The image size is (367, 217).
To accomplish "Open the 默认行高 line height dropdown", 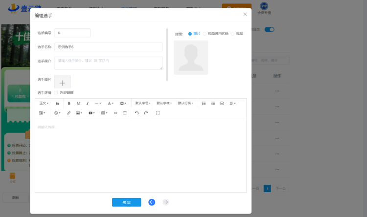I will pos(185,103).
